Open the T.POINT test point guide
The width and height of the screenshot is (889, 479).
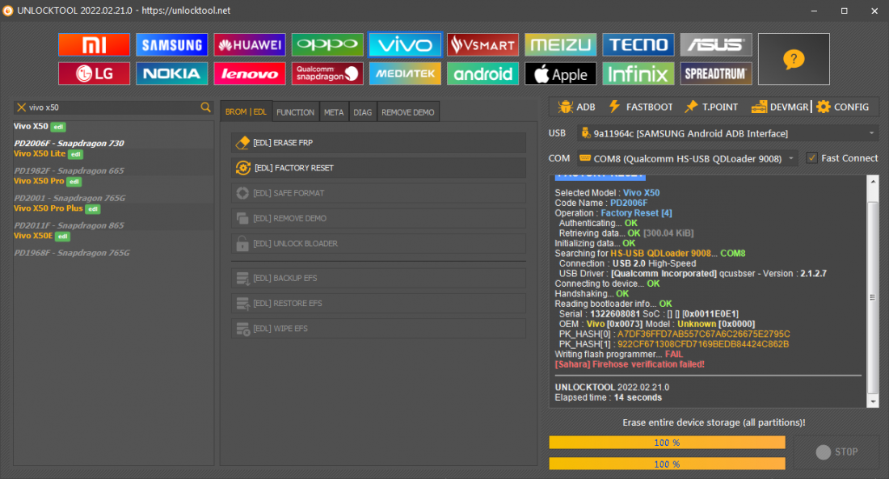coord(711,107)
